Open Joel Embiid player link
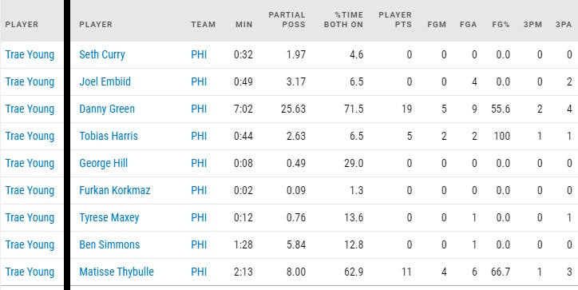Screen dimensions: 578x290 (x=105, y=81)
